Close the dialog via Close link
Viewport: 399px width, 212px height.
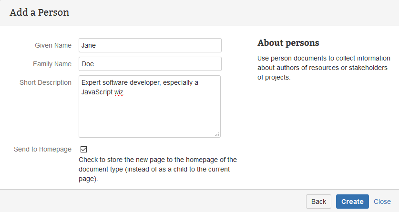click(382, 202)
